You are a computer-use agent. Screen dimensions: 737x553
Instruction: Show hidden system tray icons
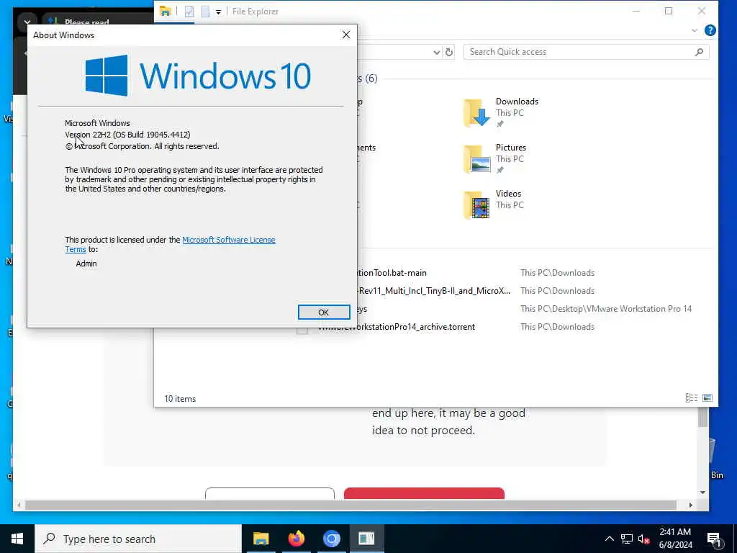(x=609, y=539)
